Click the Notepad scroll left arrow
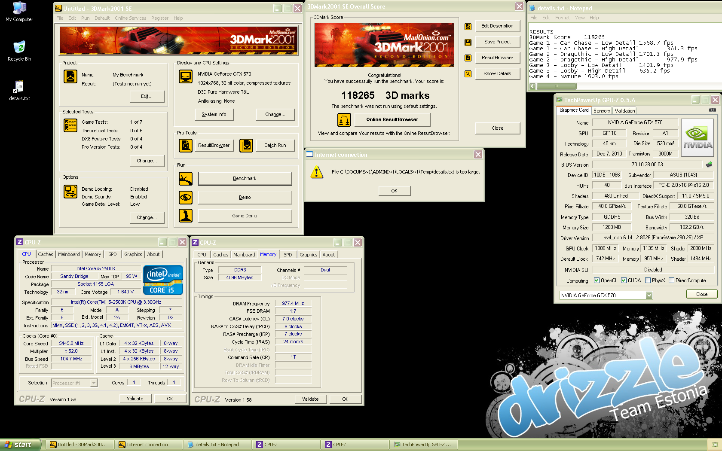The height and width of the screenshot is (451, 722). pos(532,86)
